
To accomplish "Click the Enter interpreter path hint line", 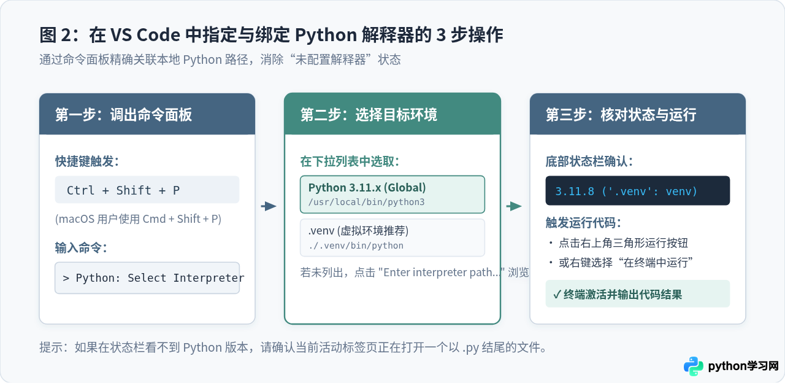I will click(x=415, y=272).
